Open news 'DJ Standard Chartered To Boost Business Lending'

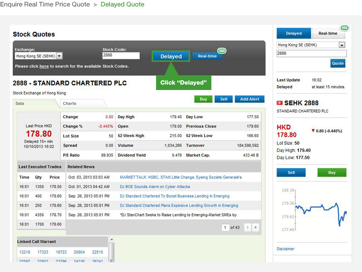pos(175,196)
